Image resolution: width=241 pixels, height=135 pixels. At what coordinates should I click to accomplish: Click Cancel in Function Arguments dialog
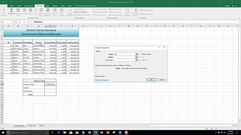pyautogui.click(x=162, y=80)
